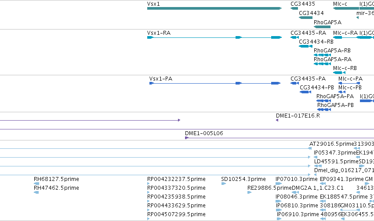Click the DME1-017E16.R BAC end label
The image size is (374, 221).
[298, 116]
